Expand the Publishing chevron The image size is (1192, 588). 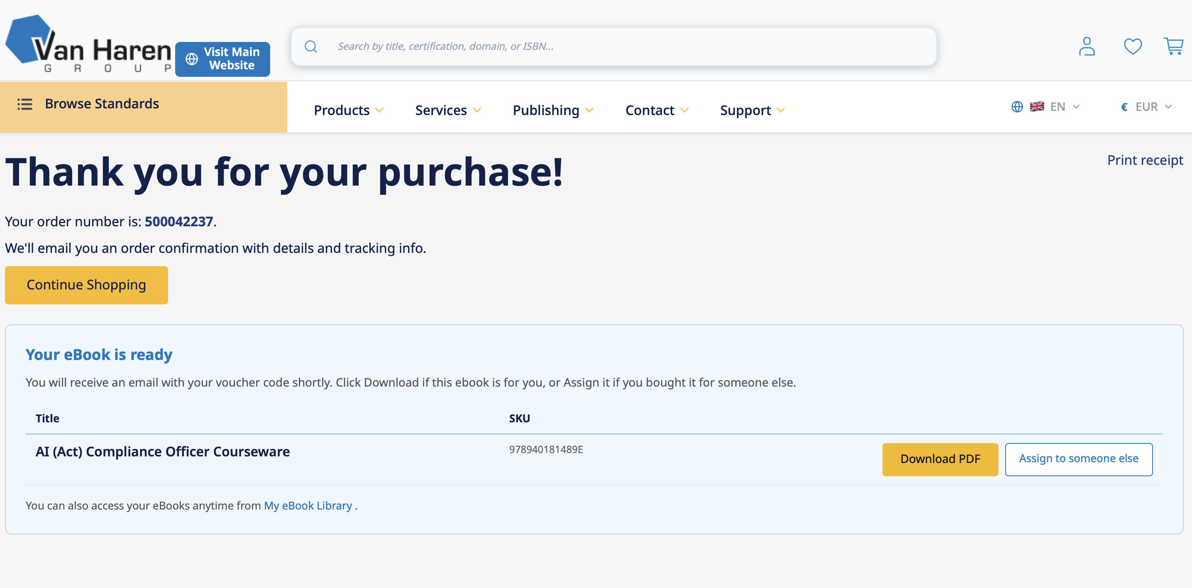point(589,110)
